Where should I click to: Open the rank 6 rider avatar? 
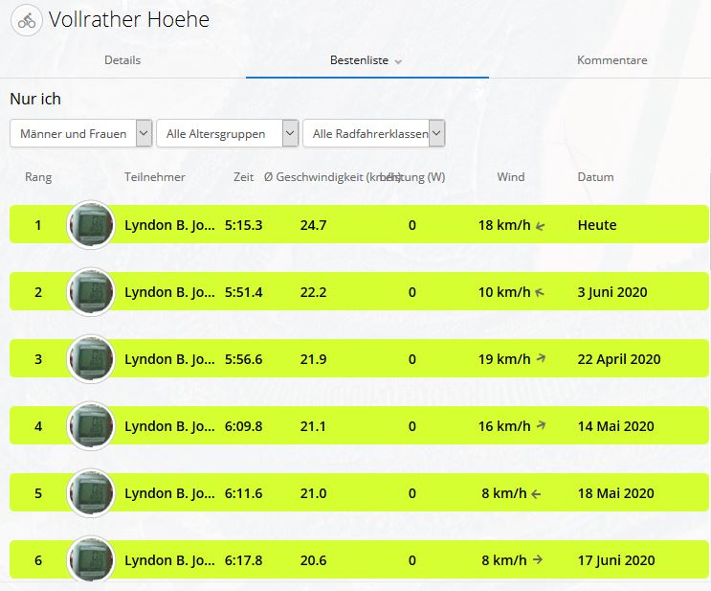91,559
